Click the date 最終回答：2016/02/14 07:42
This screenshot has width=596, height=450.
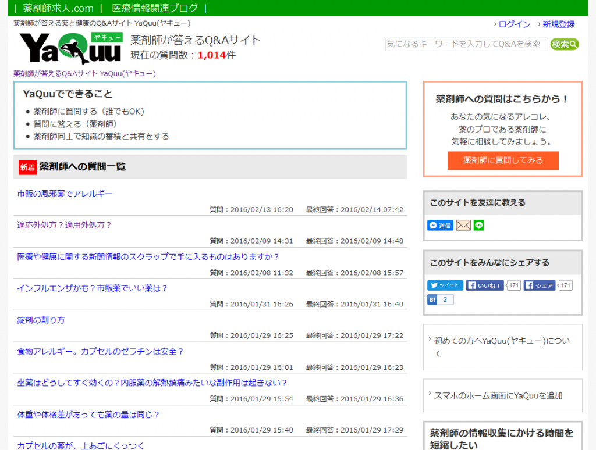click(354, 210)
